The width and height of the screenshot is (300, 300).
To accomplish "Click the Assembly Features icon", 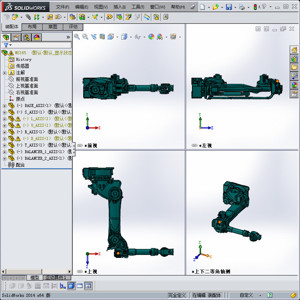I will click(82, 17).
